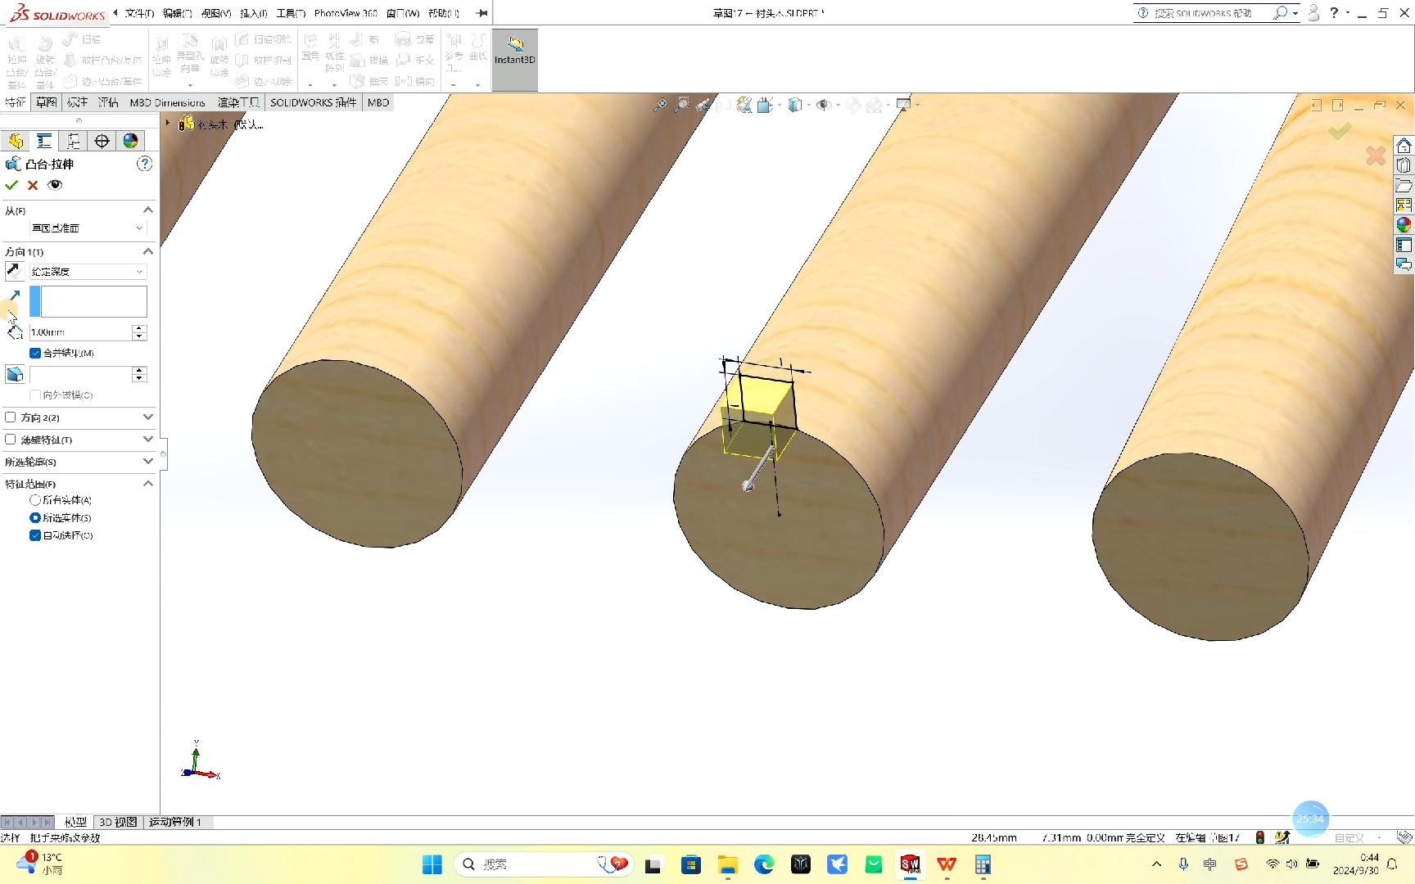The width and height of the screenshot is (1415, 884).
Task: Click the Instant3D toolbar button
Action: pyautogui.click(x=515, y=60)
